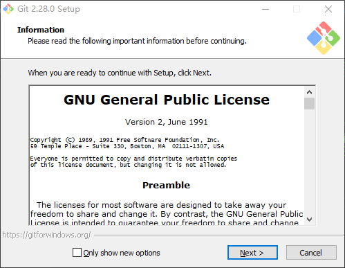This screenshot has height=268, width=345.
Task: Click the "Git 2.28.0 Setup" title bar text
Action: pyautogui.click(x=48, y=9)
